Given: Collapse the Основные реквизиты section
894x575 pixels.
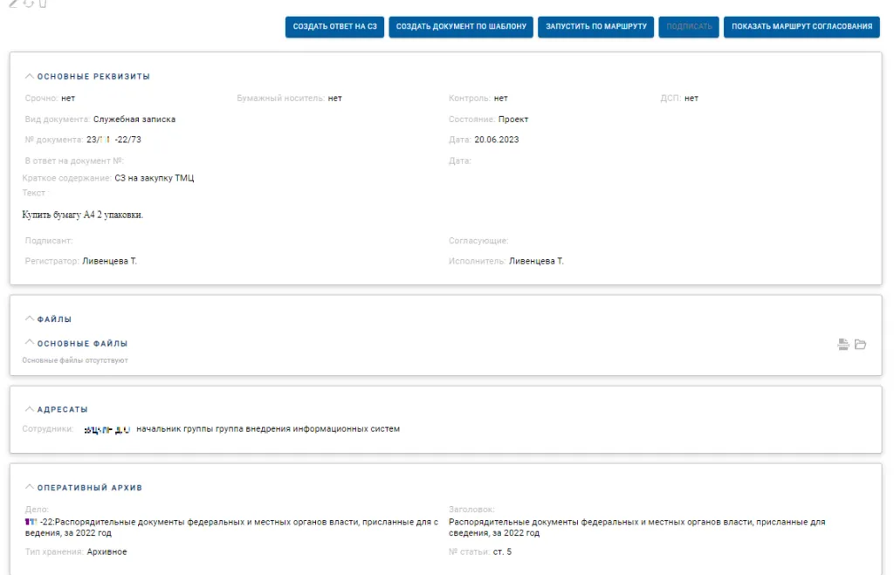Looking at the screenshot, I should 30,77.
